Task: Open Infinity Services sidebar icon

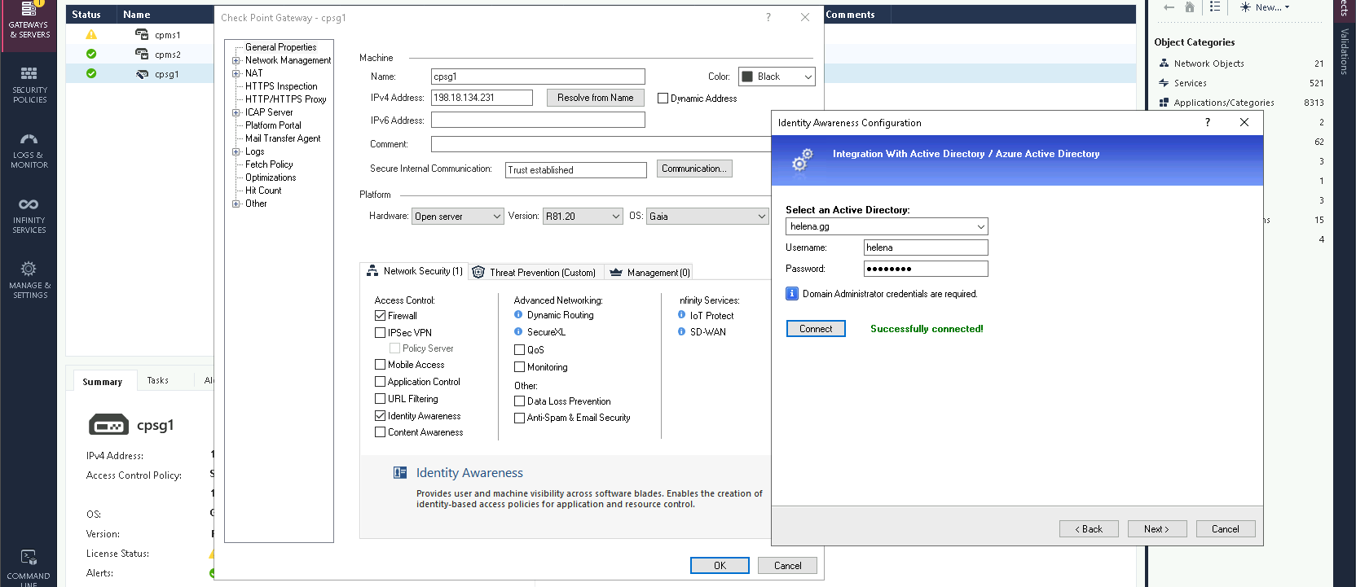Action: pyautogui.click(x=29, y=204)
